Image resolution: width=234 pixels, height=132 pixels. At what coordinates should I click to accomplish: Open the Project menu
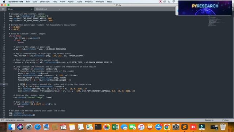89,1
